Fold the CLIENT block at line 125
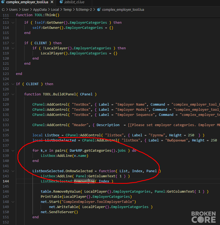This screenshot has height=225, width=220. tap(13, 84)
